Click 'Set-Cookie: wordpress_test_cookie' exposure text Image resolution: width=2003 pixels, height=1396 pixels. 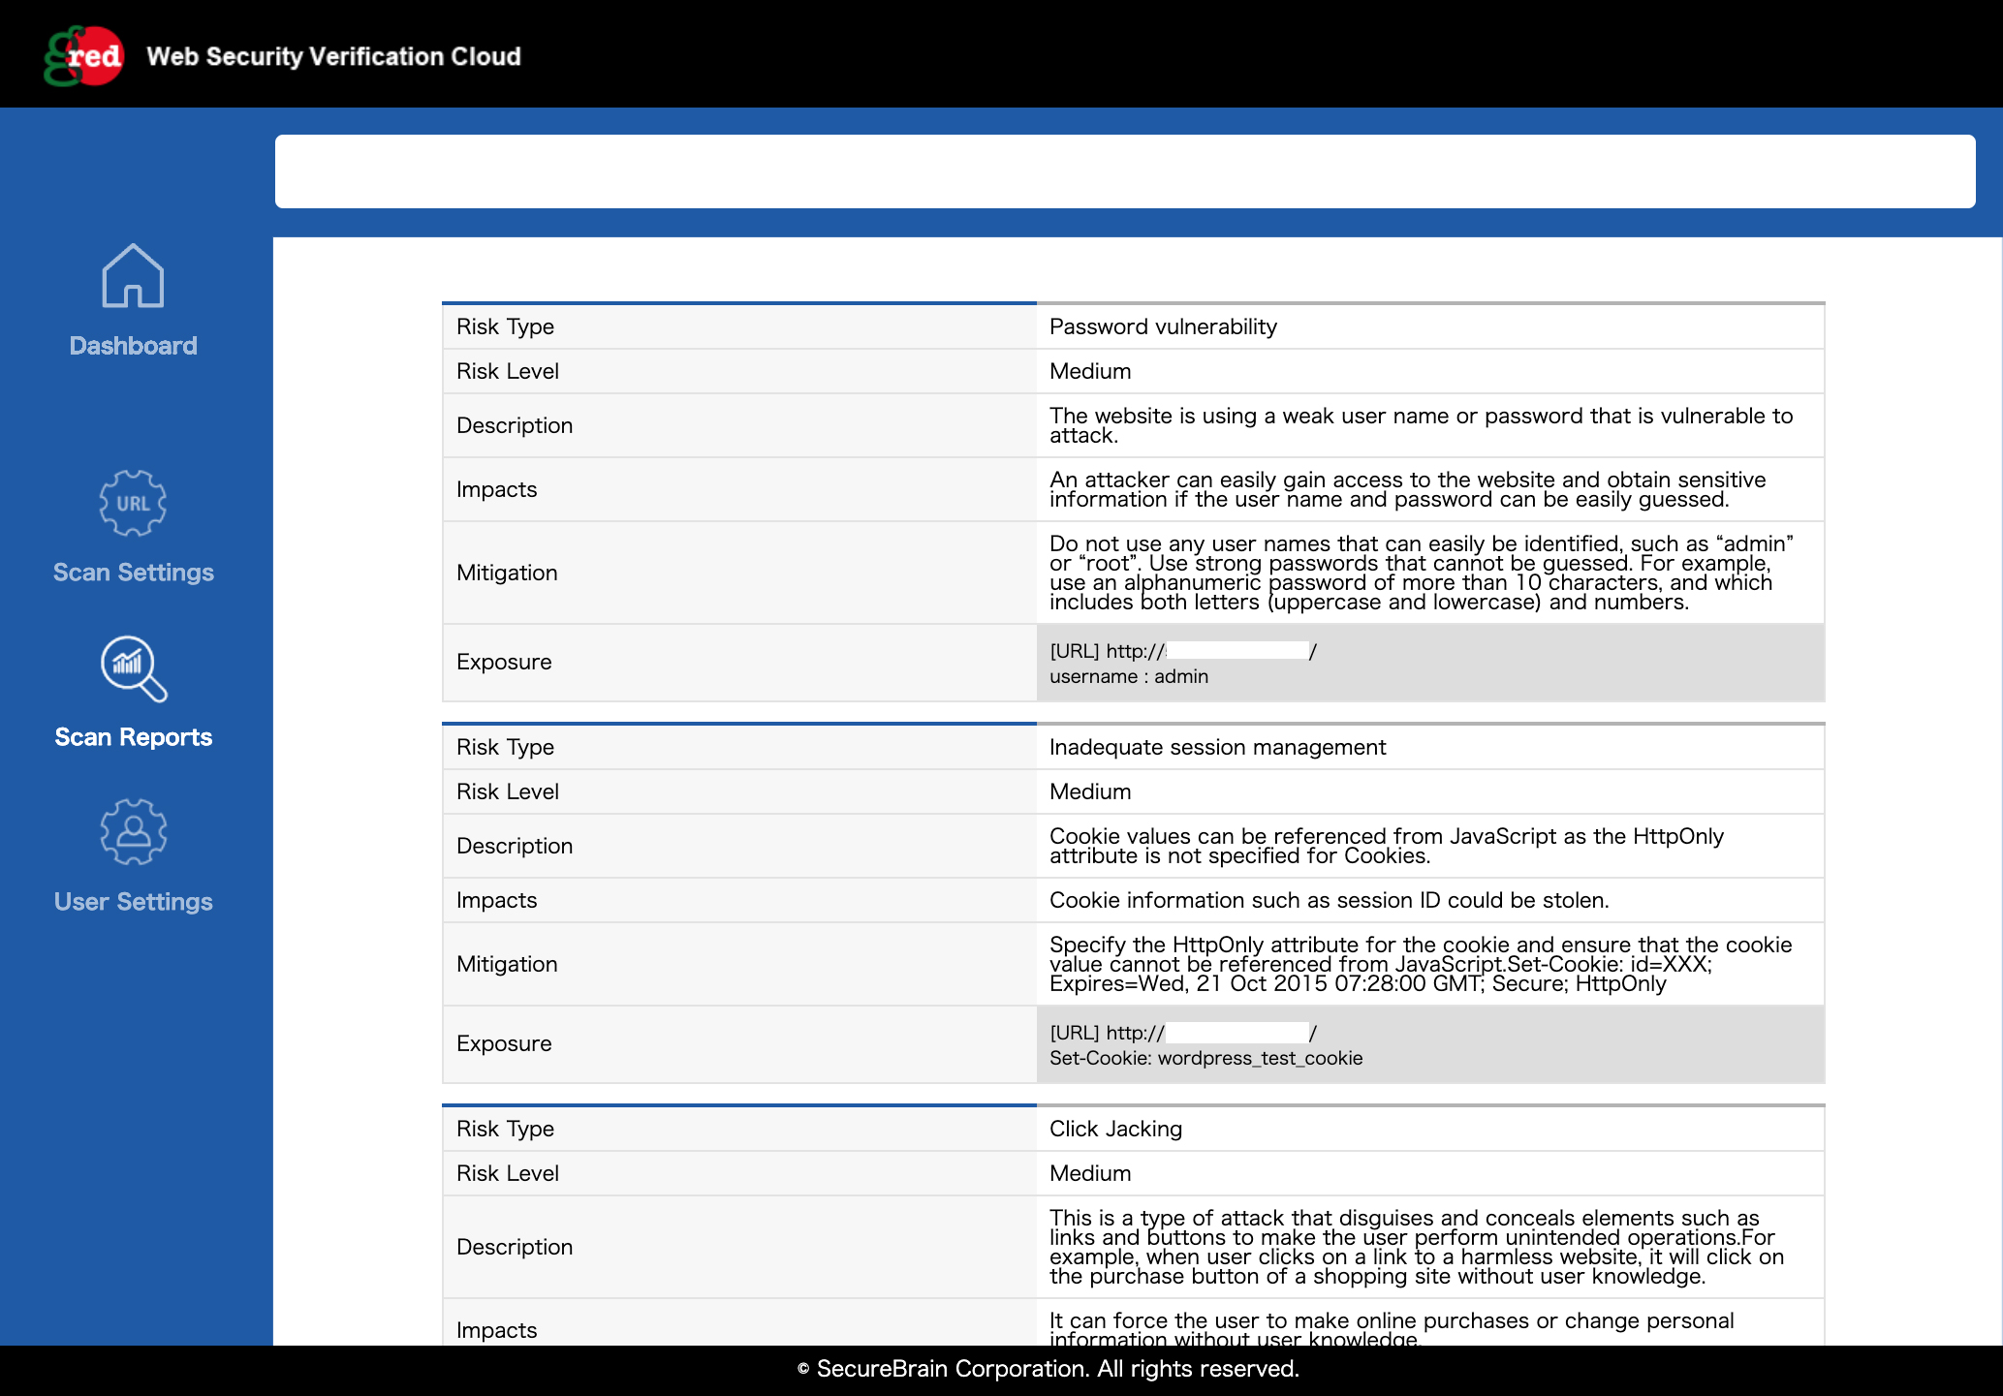pos(1206,1058)
